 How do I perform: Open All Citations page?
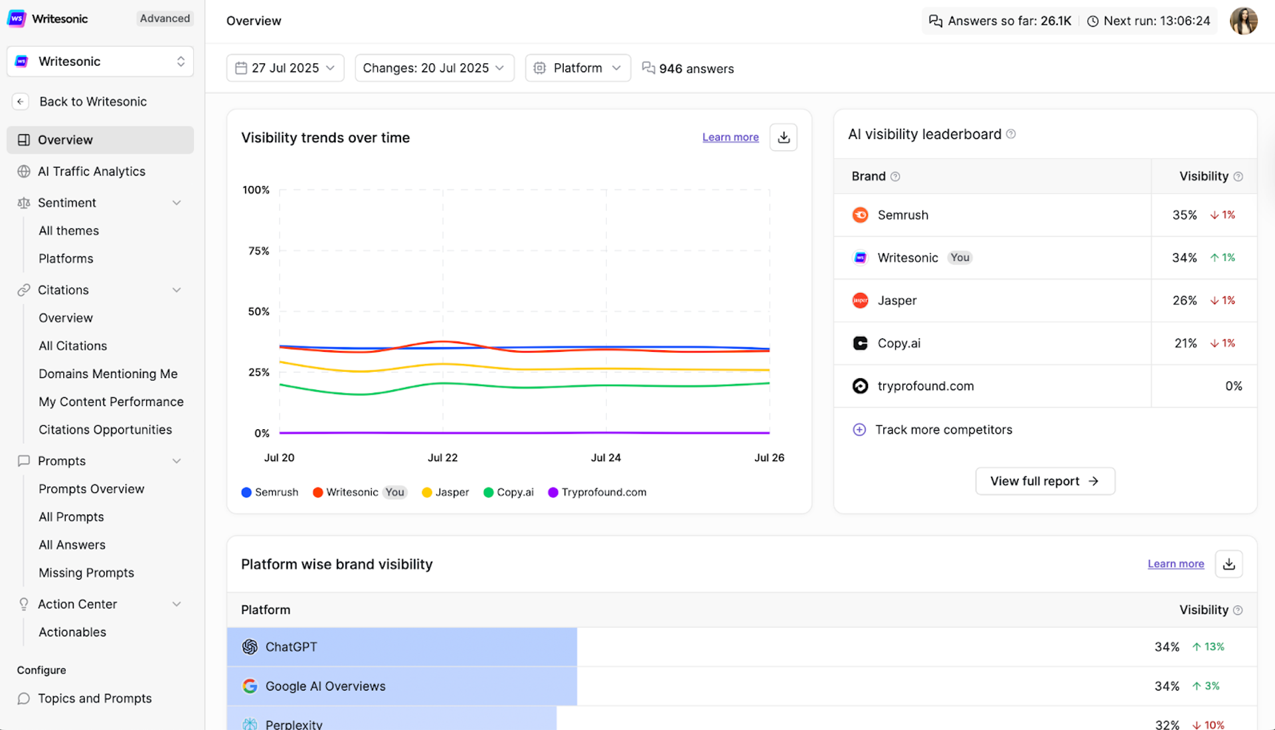72,346
